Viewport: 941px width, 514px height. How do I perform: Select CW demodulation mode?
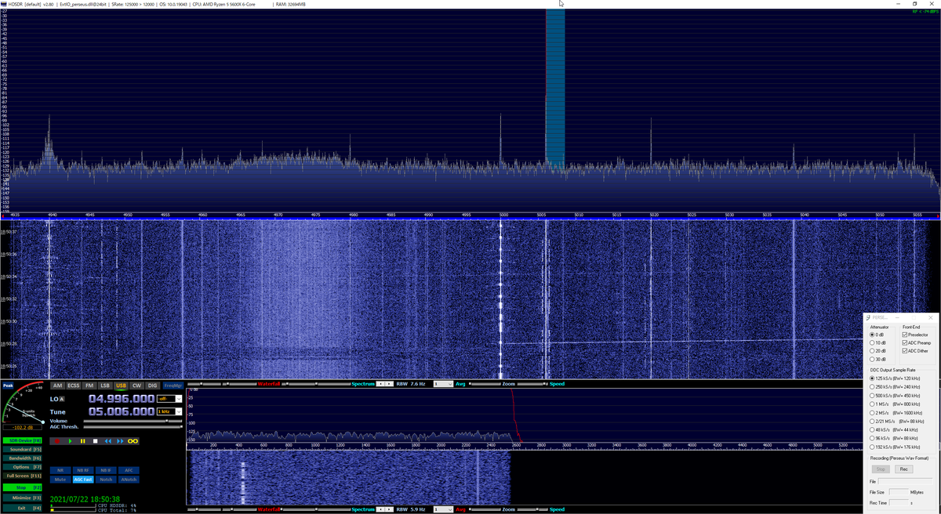tap(136, 385)
